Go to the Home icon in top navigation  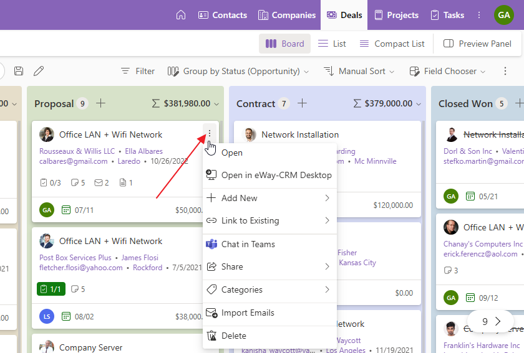click(181, 15)
